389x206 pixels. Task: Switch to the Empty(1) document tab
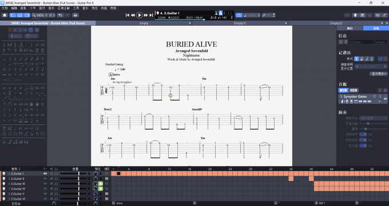(x=240, y=23)
